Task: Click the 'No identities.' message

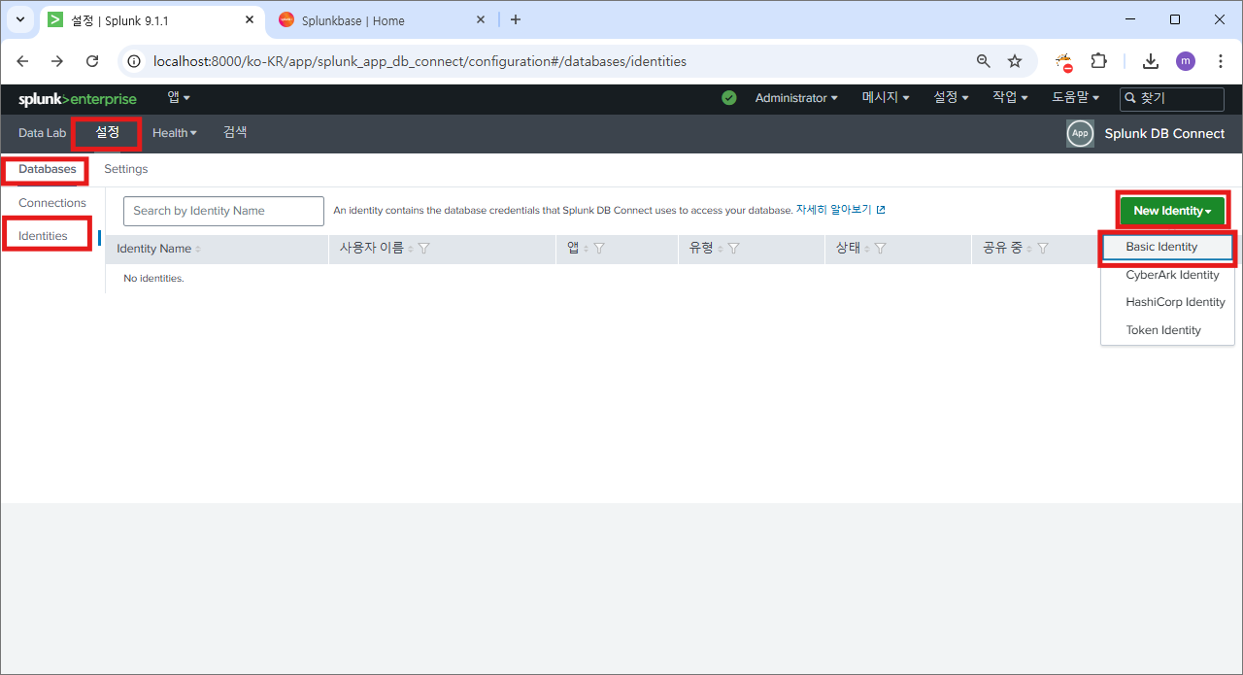Action: tap(153, 279)
